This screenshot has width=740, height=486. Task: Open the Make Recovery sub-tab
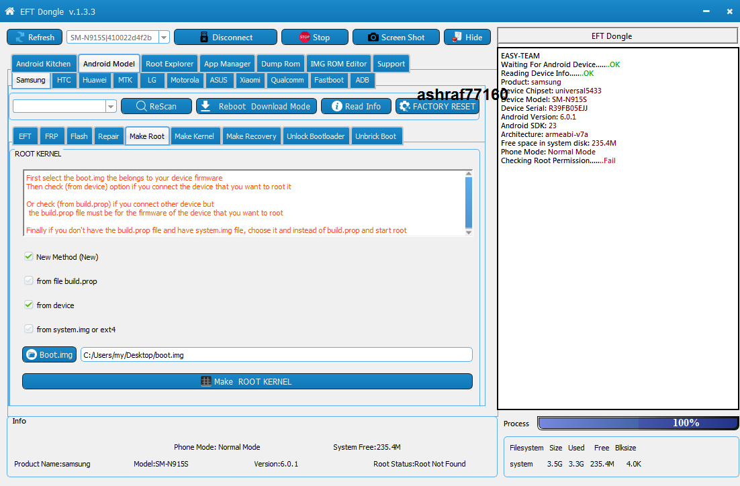tap(251, 136)
